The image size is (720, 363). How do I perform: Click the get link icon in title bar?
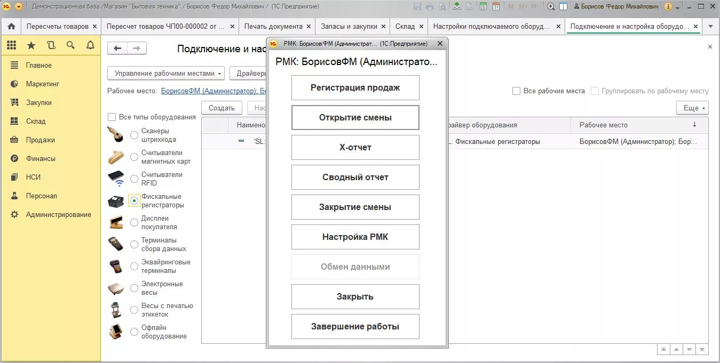457,6
